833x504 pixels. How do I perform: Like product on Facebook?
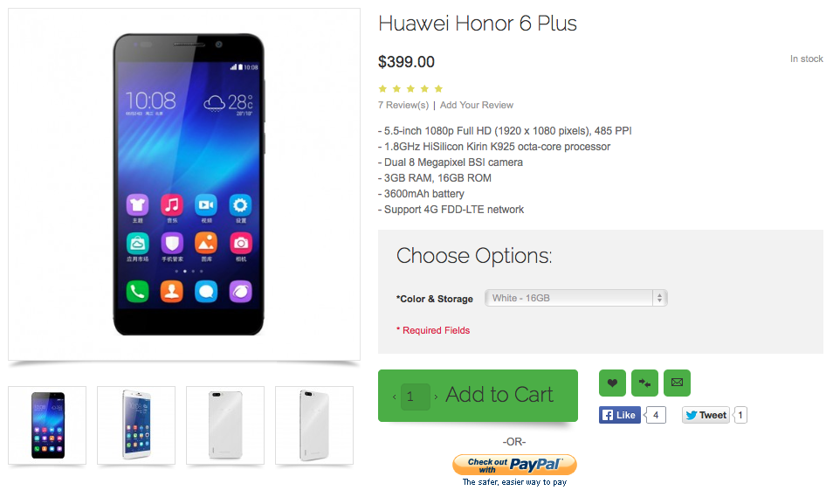[619, 415]
